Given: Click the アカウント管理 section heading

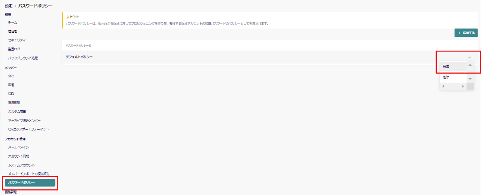Looking at the screenshot, I should coord(15,139).
